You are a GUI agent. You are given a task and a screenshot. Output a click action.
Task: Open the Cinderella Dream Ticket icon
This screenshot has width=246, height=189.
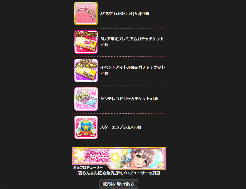point(86,99)
